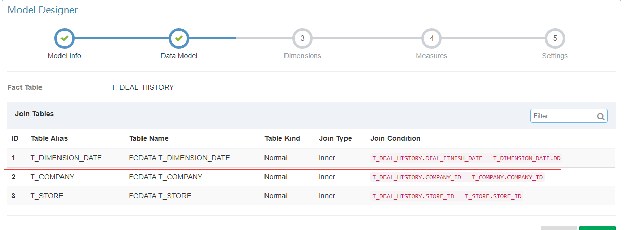The width and height of the screenshot is (631, 230).
Task: Click the magnifier icon in the Filter box
Action: pos(601,116)
